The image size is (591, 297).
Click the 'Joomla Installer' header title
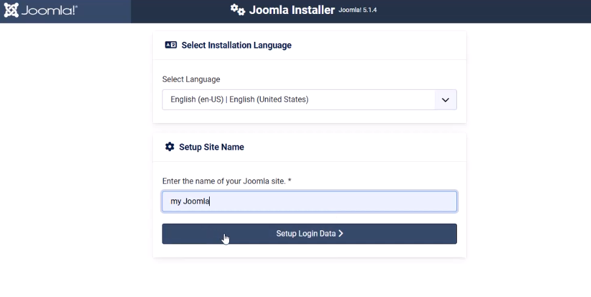click(x=292, y=10)
